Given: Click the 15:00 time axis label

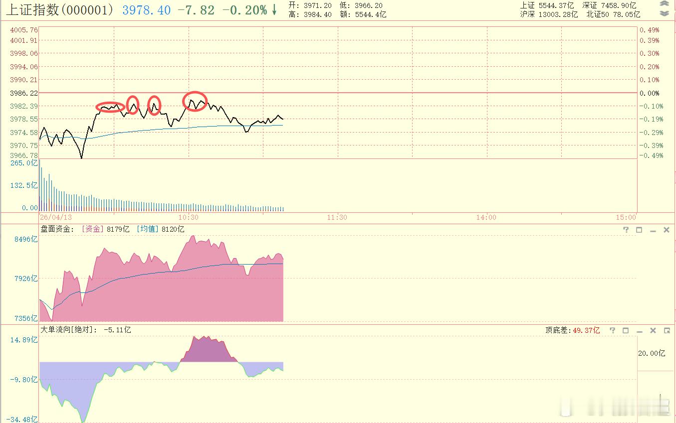Looking at the screenshot, I should click(626, 217).
